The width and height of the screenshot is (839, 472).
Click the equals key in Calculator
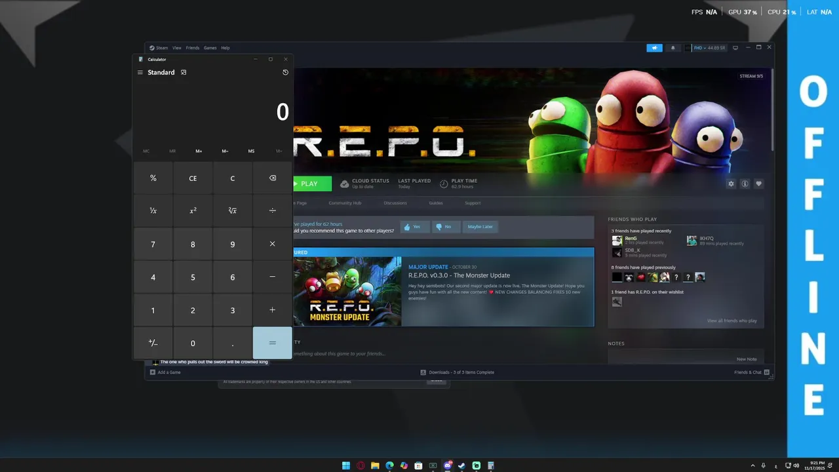click(x=273, y=343)
